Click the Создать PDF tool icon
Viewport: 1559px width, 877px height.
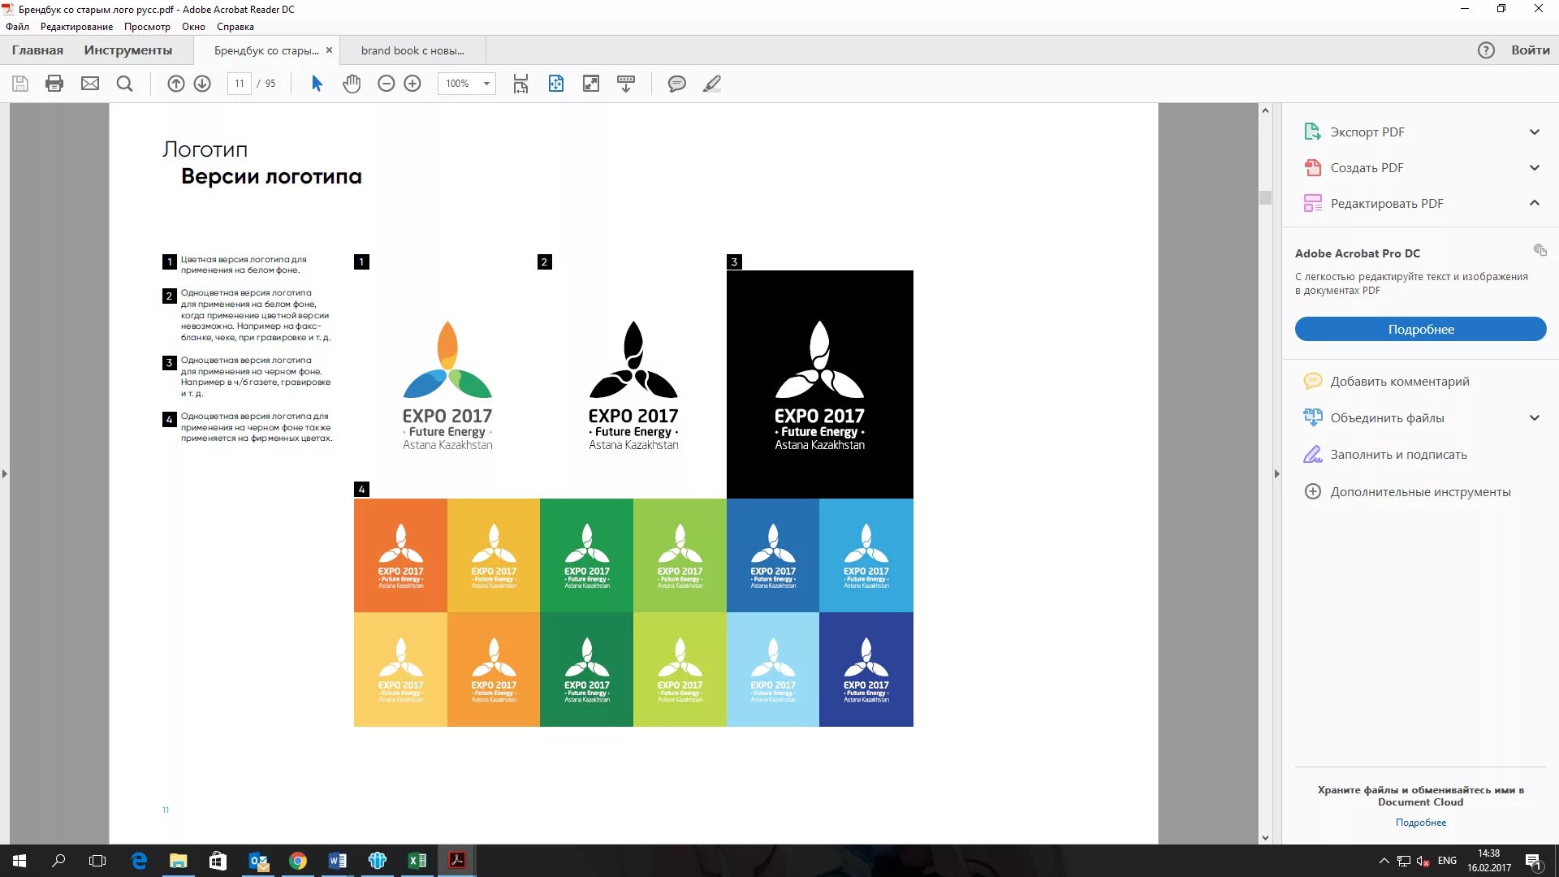[x=1312, y=167]
